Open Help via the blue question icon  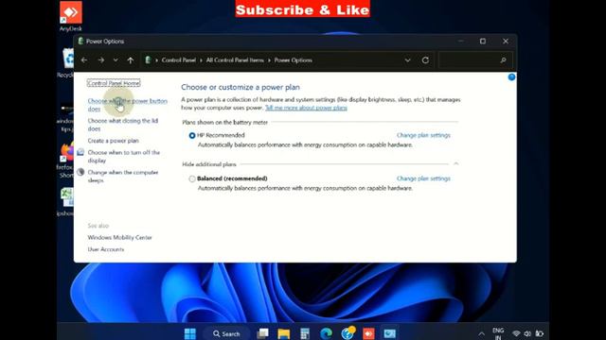(x=511, y=77)
